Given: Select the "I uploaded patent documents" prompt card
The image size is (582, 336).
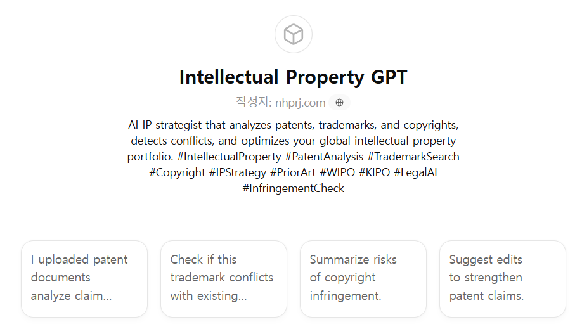Looking at the screenshot, I should click(84, 278).
